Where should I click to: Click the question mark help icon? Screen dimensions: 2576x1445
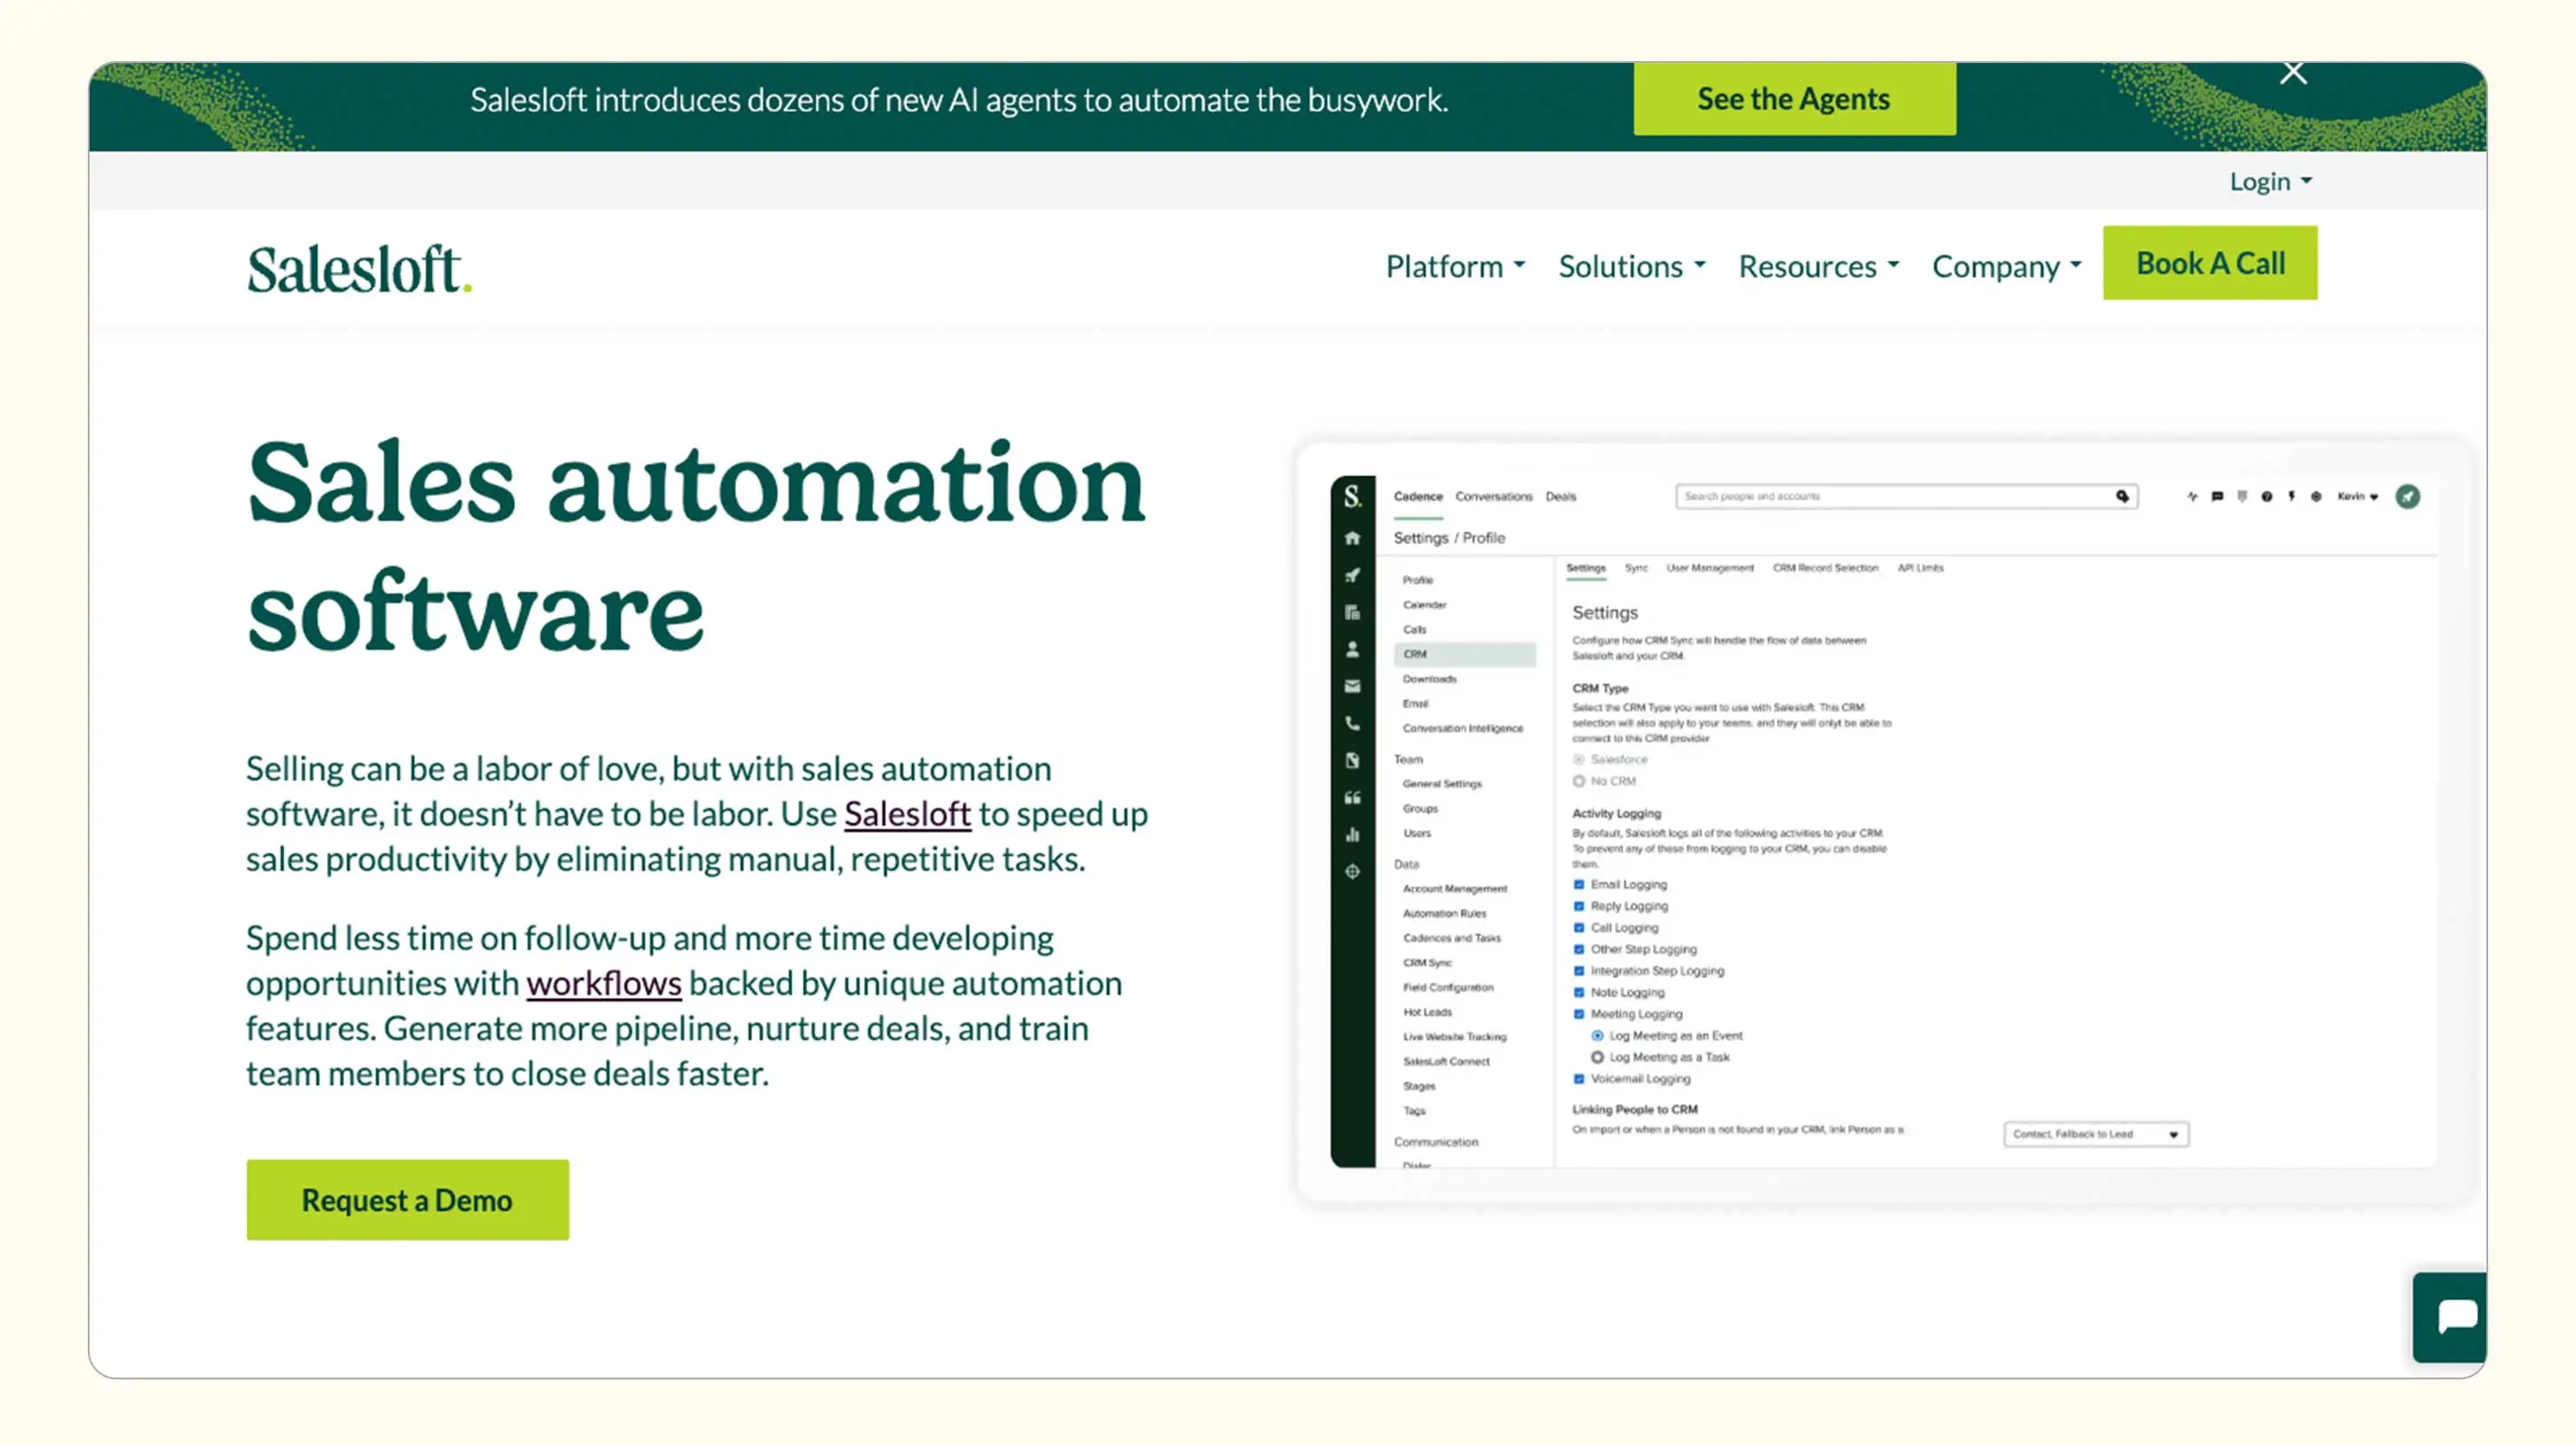point(2266,496)
